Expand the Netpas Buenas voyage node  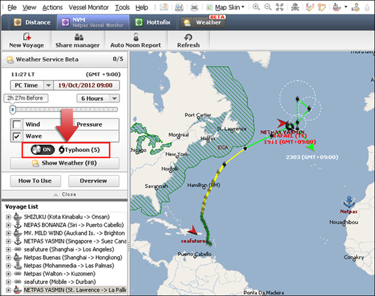click(x=8, y=257)
